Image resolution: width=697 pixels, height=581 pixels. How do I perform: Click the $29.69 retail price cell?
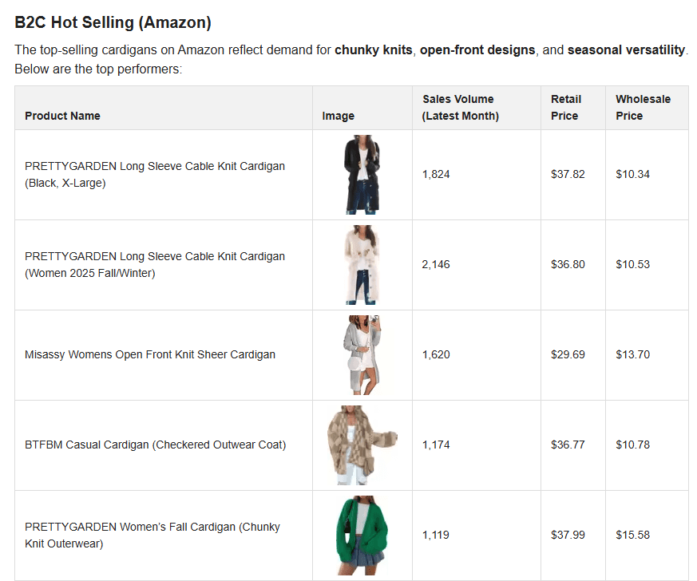coord(568,354)
